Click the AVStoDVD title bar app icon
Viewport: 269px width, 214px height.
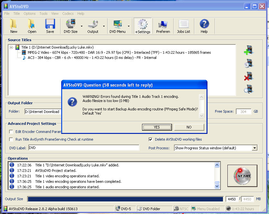click(6, 6)
